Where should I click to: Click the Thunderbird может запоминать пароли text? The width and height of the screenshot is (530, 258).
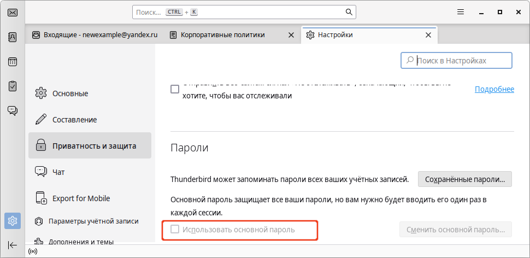[x=290, y=179]
